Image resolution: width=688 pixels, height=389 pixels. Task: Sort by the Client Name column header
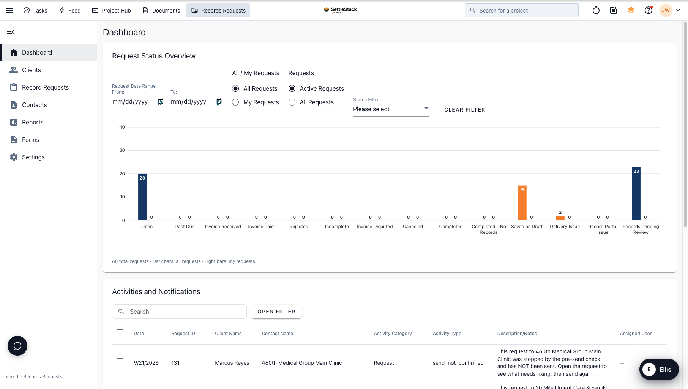tap(228, 334)
